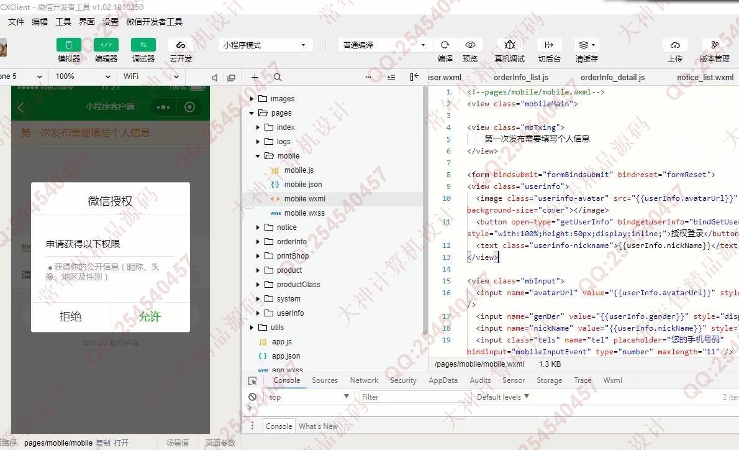This screenshot has width=739, height=450.
Task: Click 复制 to copy page path
Action: (x=102, y=443)
